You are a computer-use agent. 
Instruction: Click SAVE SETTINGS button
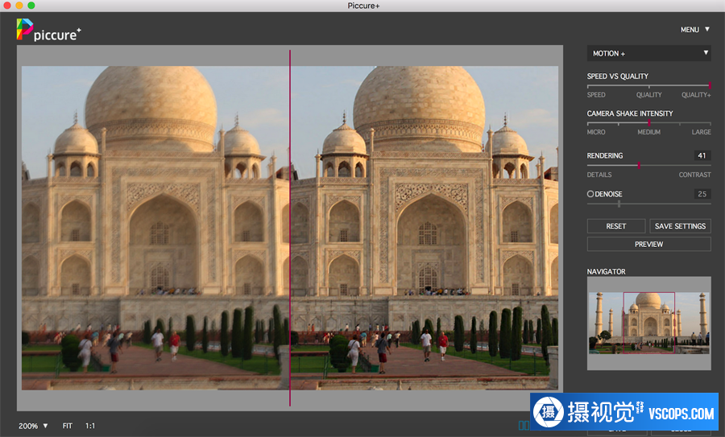[680, 226]
